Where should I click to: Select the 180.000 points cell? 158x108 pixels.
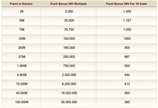click(68, 48)
